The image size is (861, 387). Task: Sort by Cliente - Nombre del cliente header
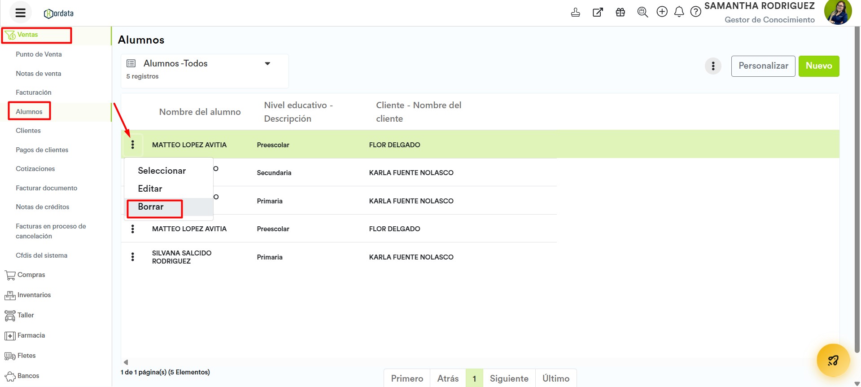(x=419, y=112)
